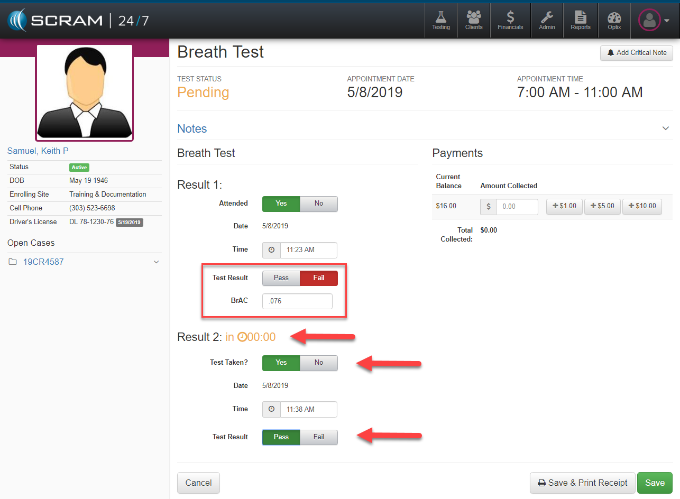Image resolution: width=680 pixels, height=499 pixels.
Task: Click the clock icon beside 11:23 AM
Action: click(272, 250)
